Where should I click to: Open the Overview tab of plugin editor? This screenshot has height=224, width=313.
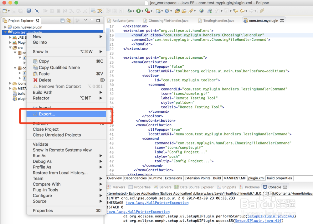pos(114,178)
